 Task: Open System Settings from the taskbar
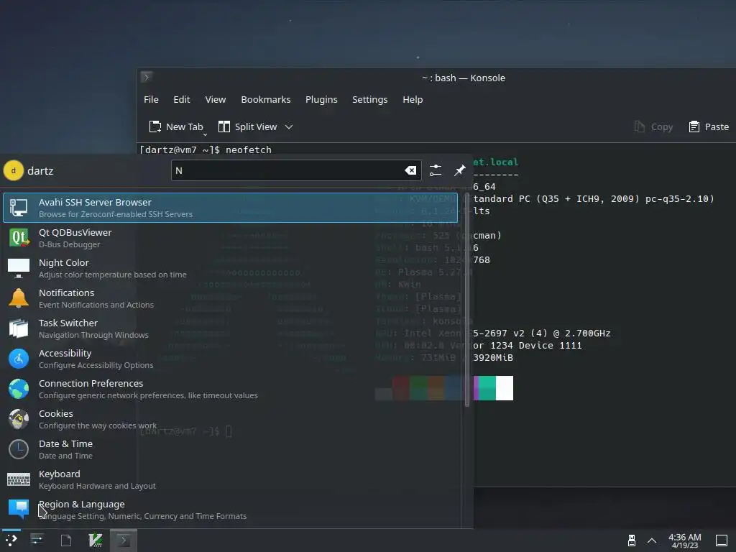[x=37, y=540]
